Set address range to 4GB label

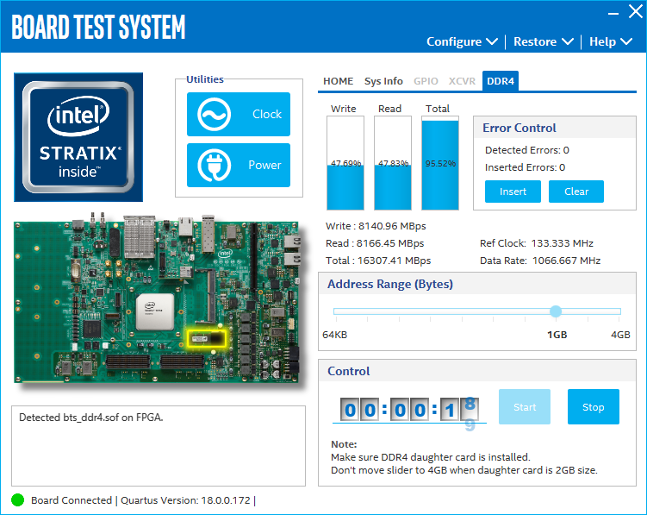click(620, 334)
